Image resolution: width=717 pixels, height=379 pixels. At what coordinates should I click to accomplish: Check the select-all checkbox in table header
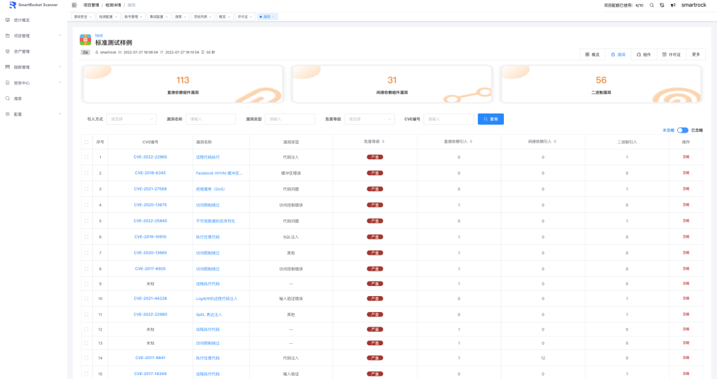[x=86, y=142]
